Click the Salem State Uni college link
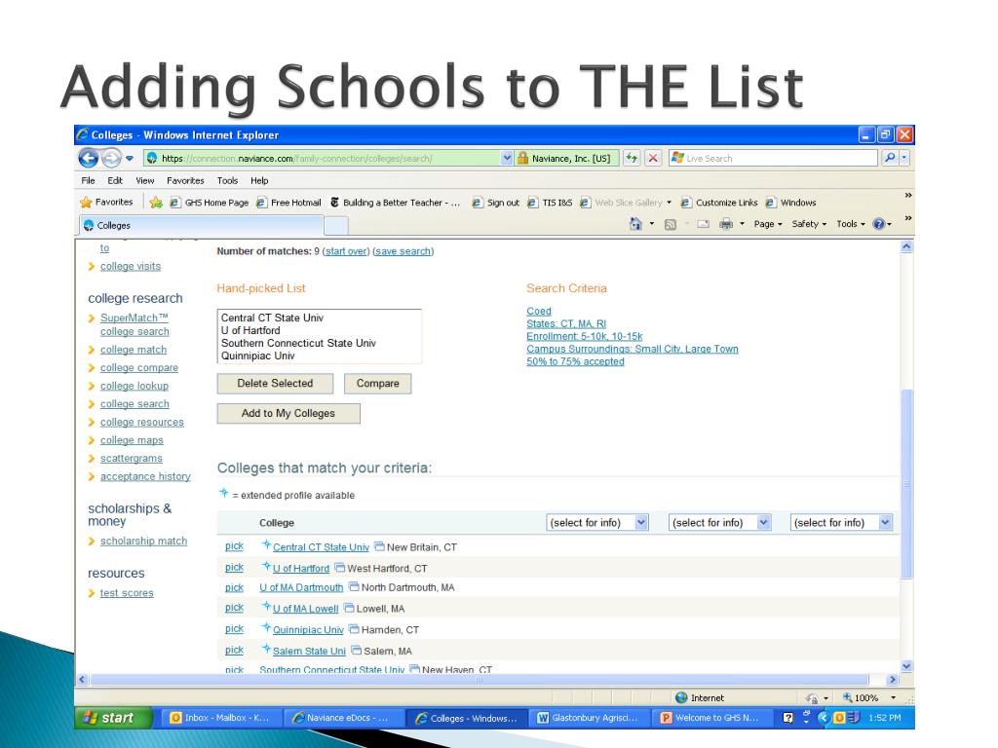This screenshot has width=998, height=748. [309, 651]
